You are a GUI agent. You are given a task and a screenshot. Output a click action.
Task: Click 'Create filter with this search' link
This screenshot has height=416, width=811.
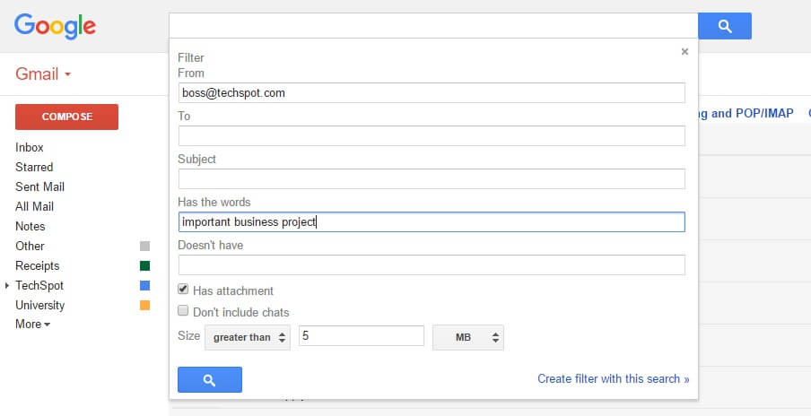pos(613,378)
